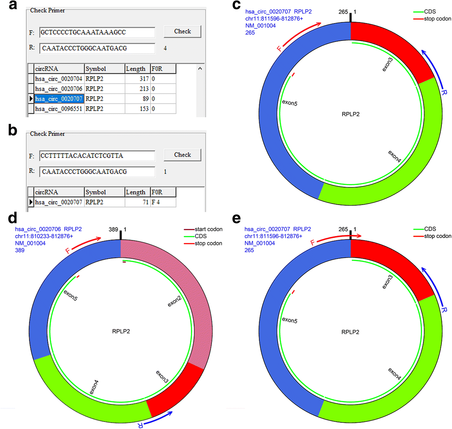Select row hsa_circ_0096551 in table
The width and height of the screenshot is (452, 429).
click(x=102, y=109)
